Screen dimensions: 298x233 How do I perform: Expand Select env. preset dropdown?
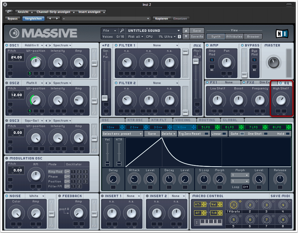tap(122, 134)
